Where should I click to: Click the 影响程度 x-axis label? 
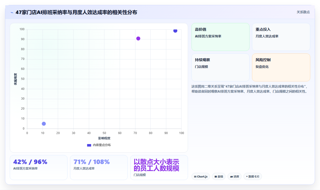104,138
